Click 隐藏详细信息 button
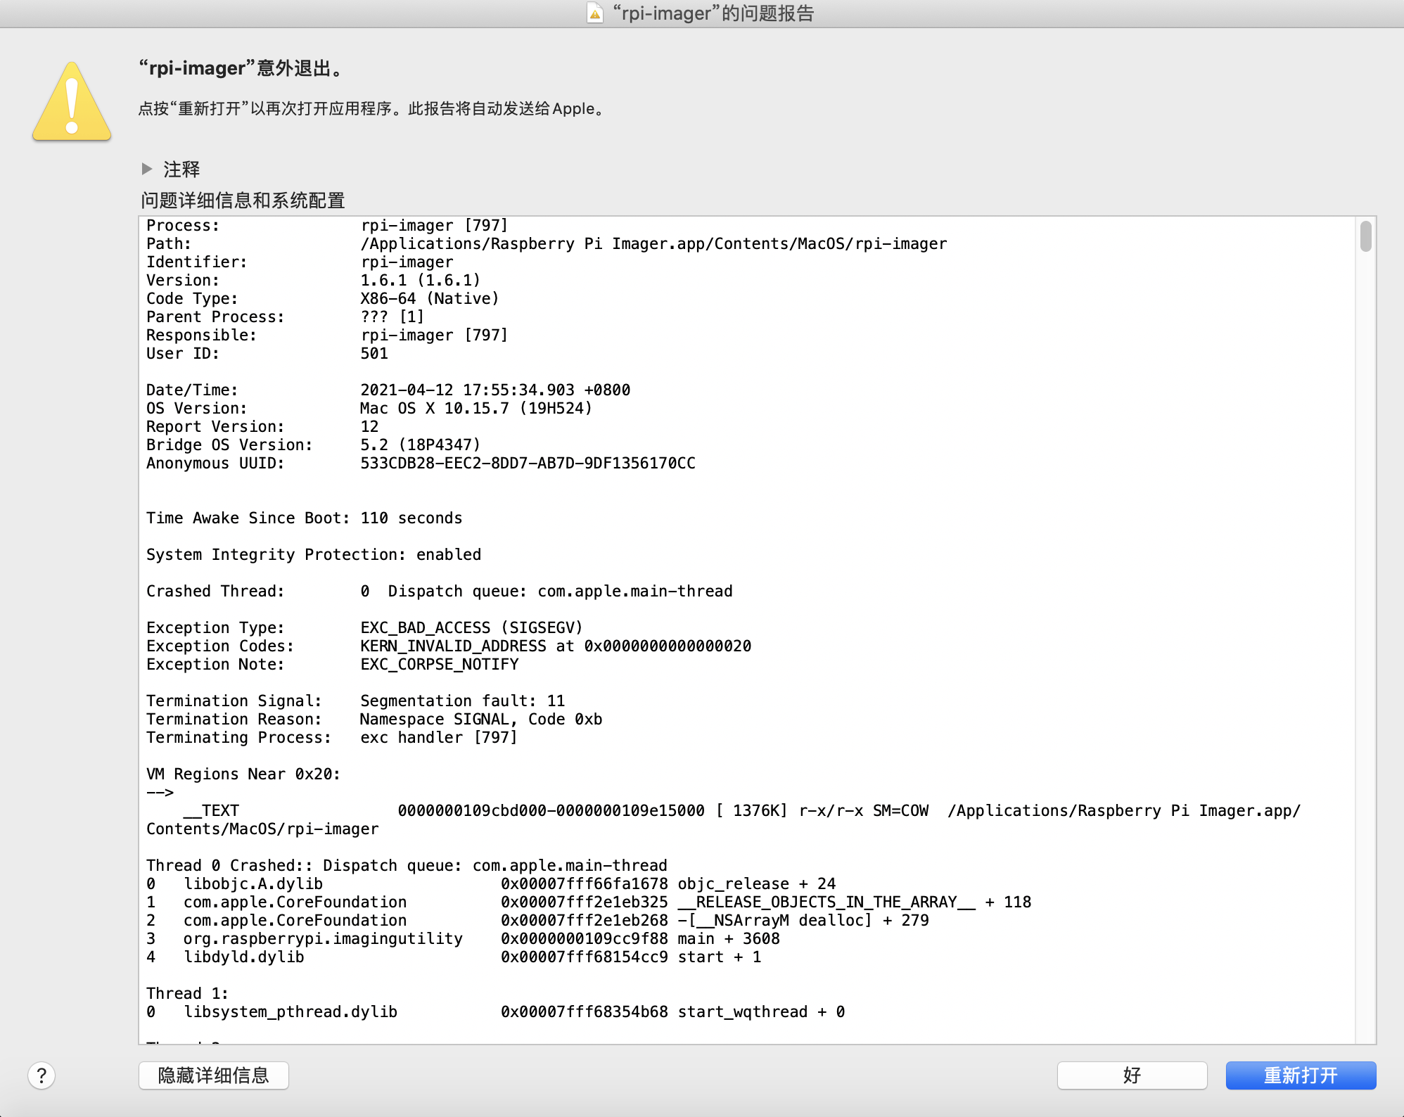This screenshot has width=1404, height=1117. [x=214, y=1075]
